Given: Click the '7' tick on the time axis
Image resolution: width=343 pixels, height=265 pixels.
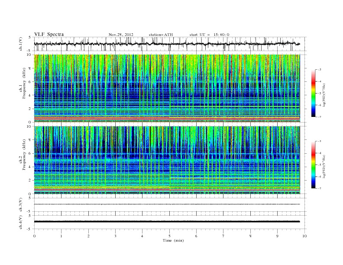Looking at the screenshot, I should (x=223, y=236).
